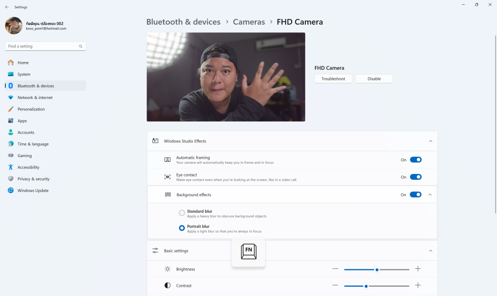
Task: Collapse the Windows Studio Effects section
Action: [x=431, y=141]
